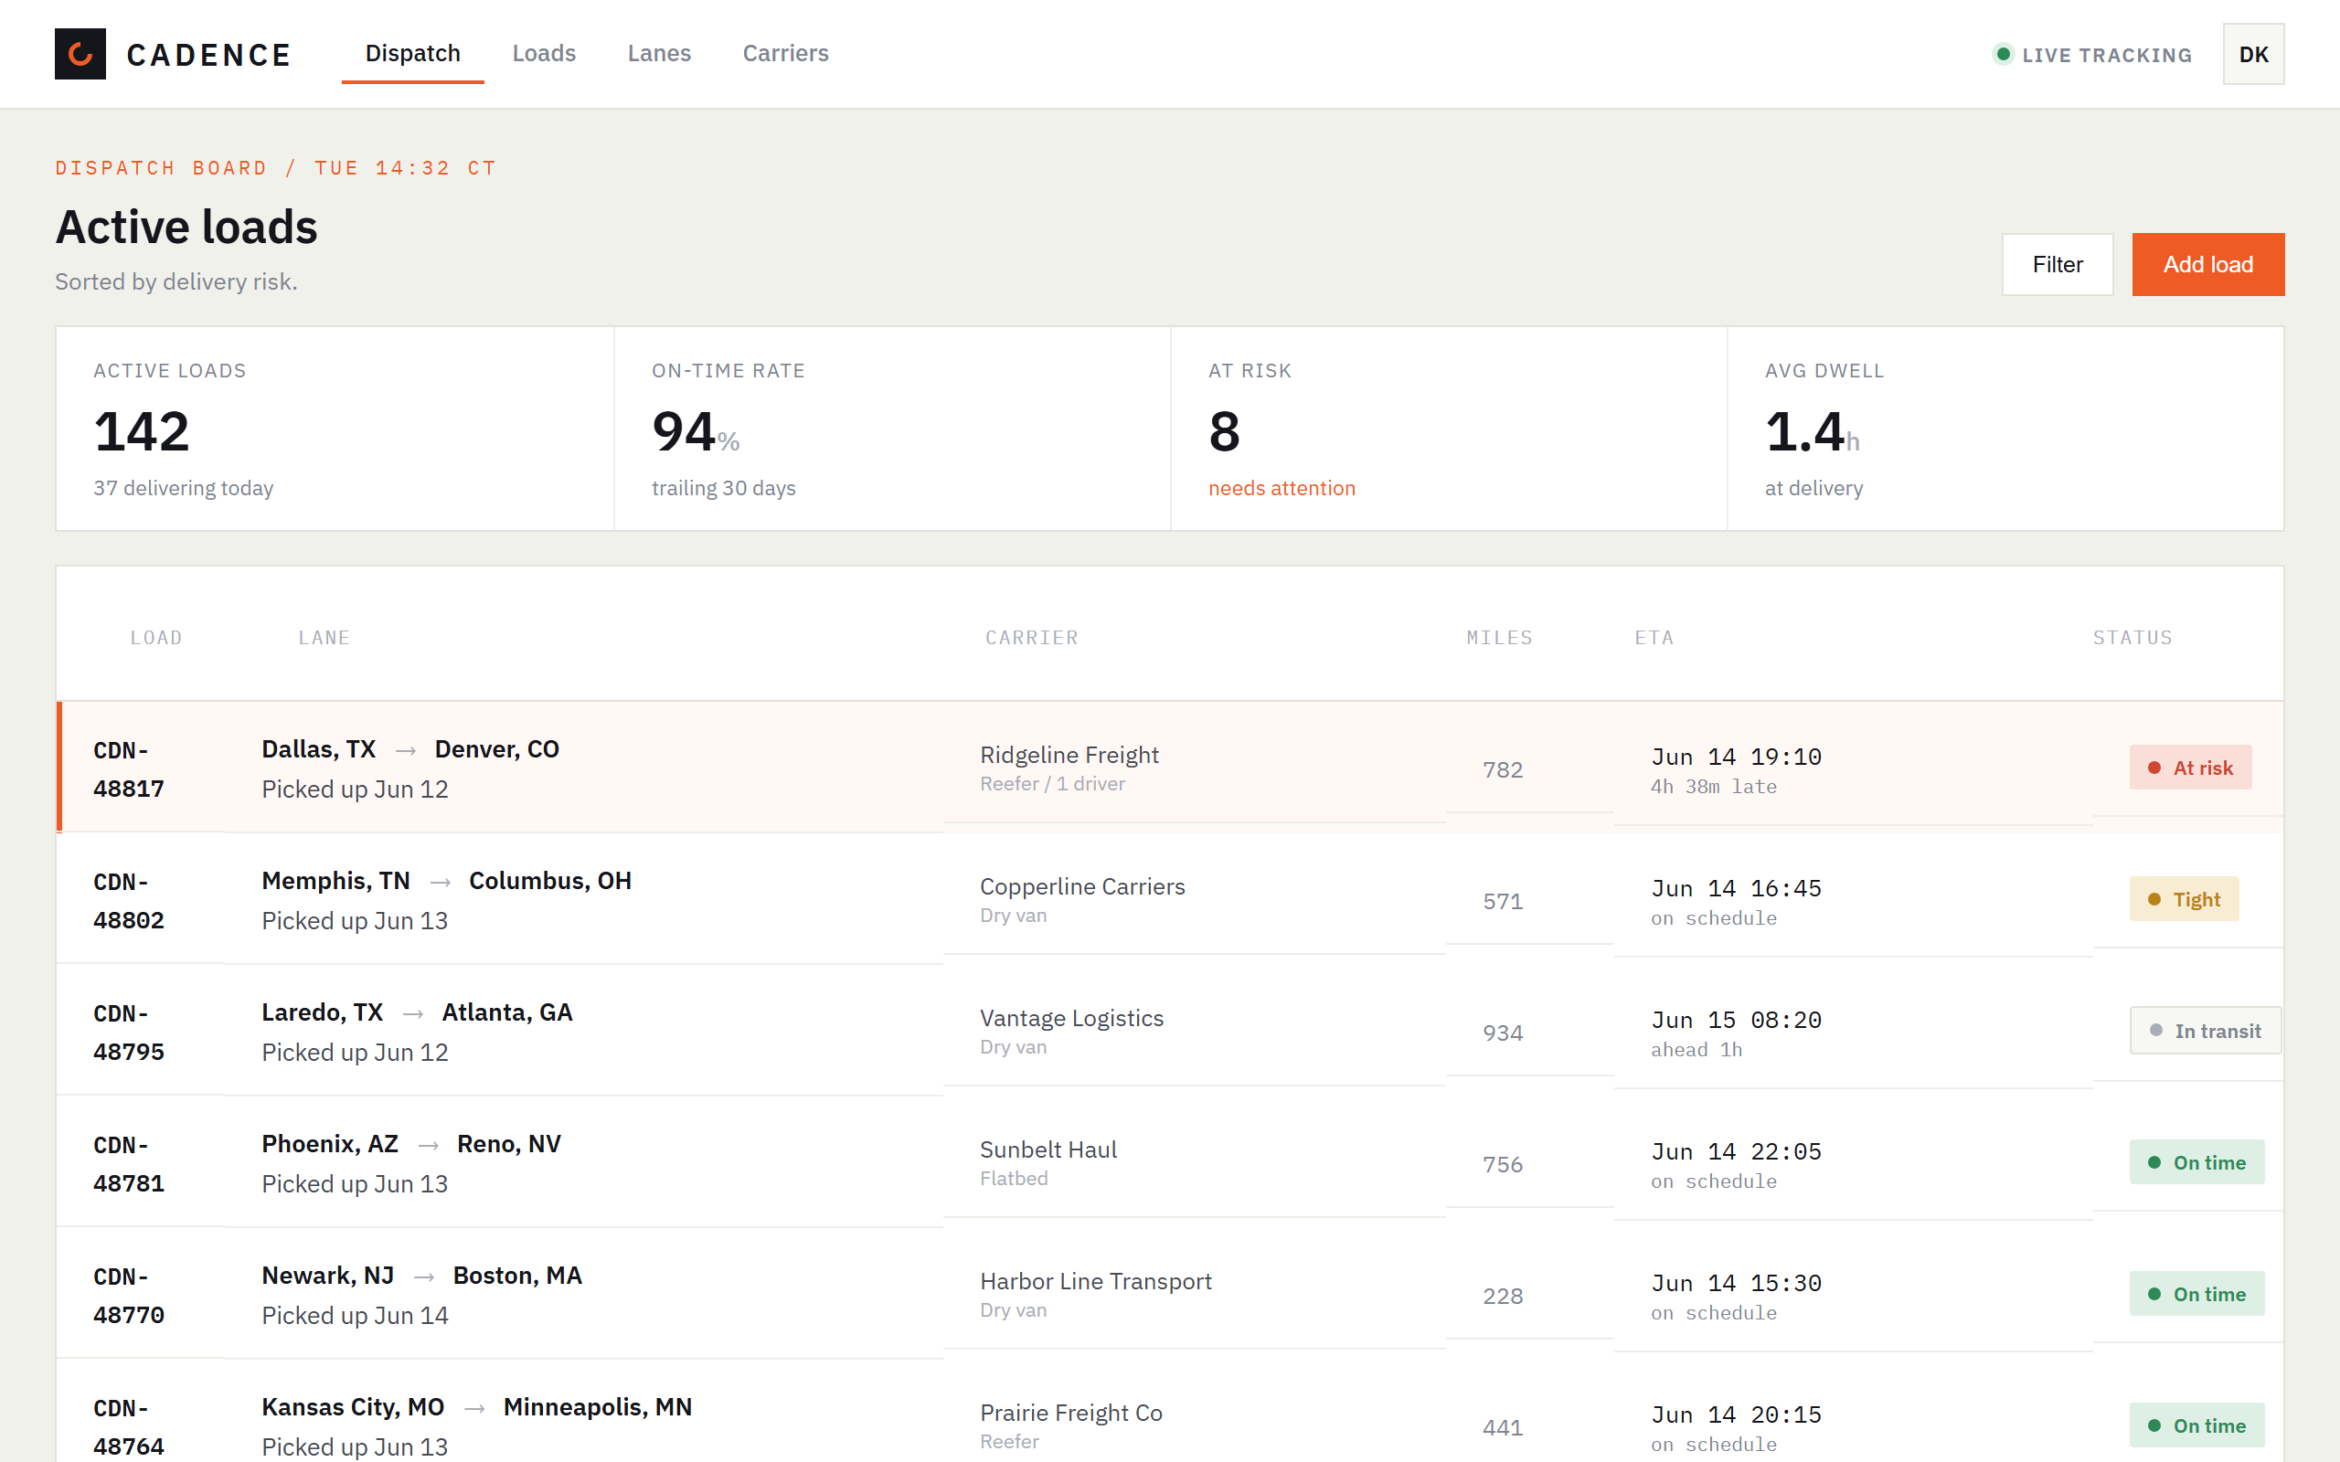Click On time badge for Kansas City load

pyautogui.click(x=2196, y=1425)
